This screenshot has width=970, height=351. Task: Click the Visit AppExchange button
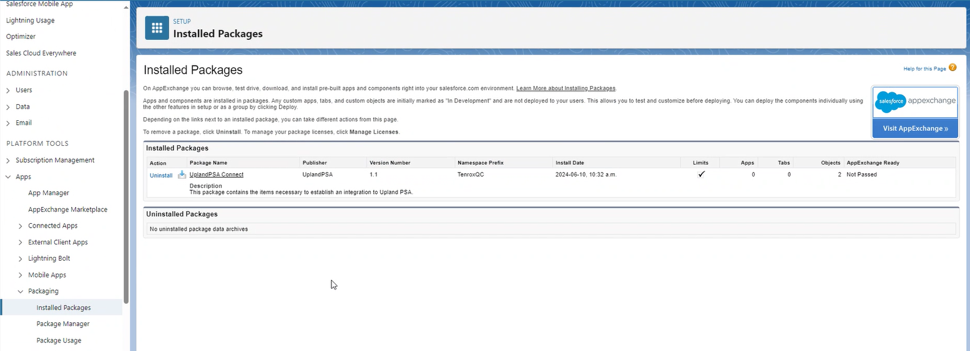915,128
